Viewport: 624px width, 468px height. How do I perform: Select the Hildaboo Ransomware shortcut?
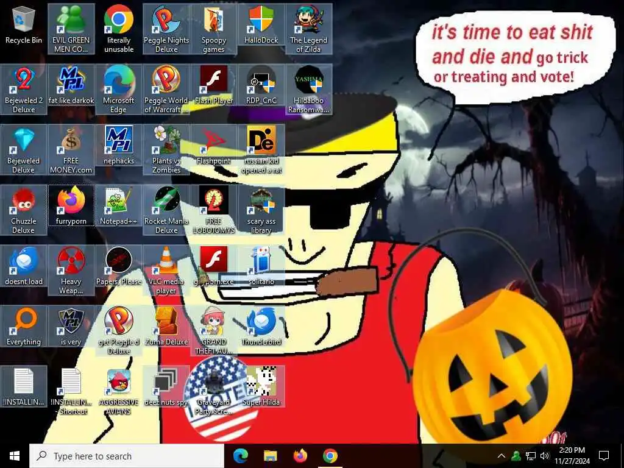[x=309, y=89]
